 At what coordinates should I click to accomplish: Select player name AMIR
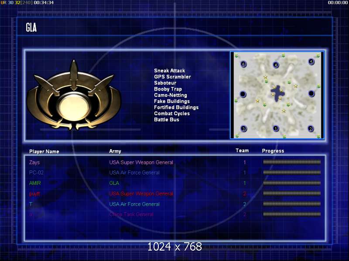35,183
